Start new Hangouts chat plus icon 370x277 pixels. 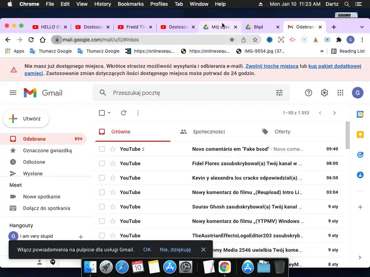(81, 237)
